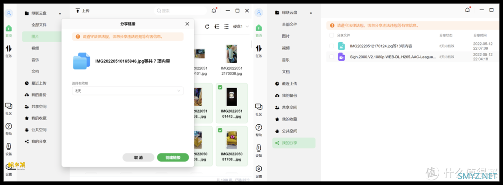The height and width of the screenshot is (185, 503).
Task: Click the 创建链接 create link button
Action: point(173,158)
